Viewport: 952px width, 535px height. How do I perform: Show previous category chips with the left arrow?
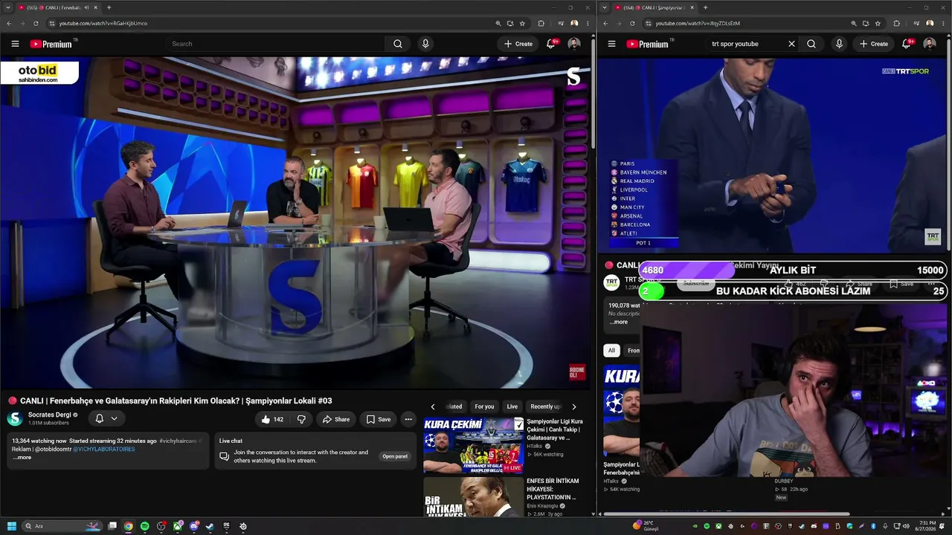click(433, 406)
